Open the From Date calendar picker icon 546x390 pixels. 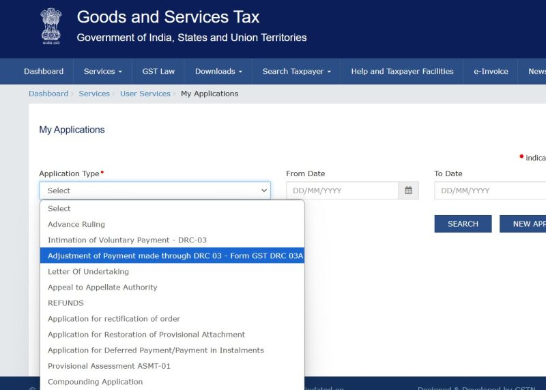(x=408, y=191)
